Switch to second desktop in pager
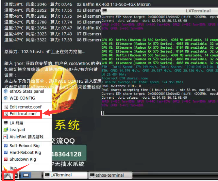The width and height of the screenshot is (218, 181). 36,175
